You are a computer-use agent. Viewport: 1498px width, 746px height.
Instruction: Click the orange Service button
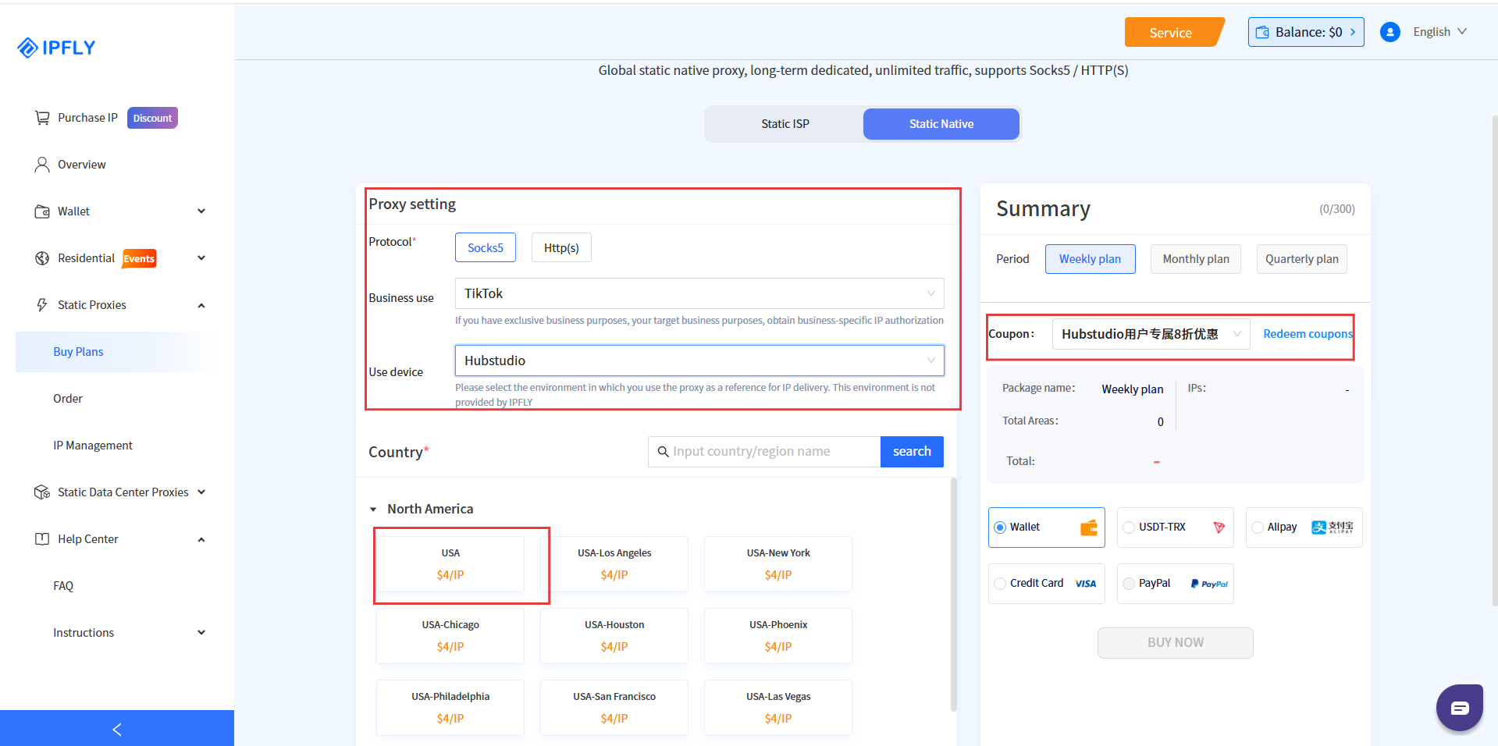1174,32
